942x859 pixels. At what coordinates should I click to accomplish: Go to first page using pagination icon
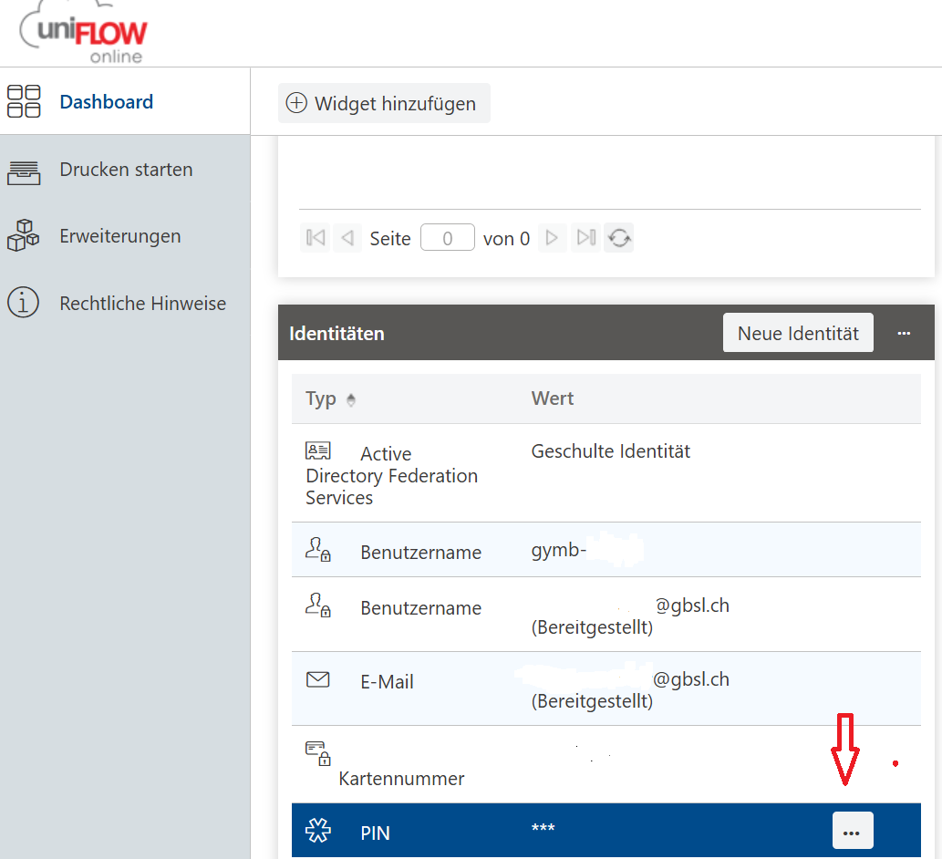(x=316, y=238)
